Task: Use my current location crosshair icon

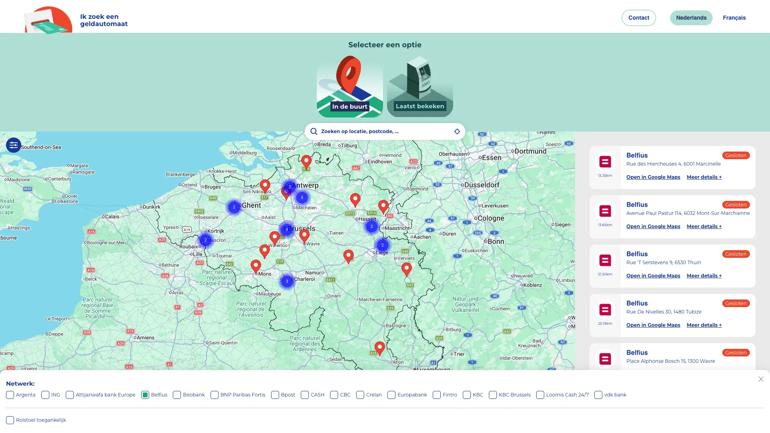Action: pyautogui.click(x=457, y=132)
